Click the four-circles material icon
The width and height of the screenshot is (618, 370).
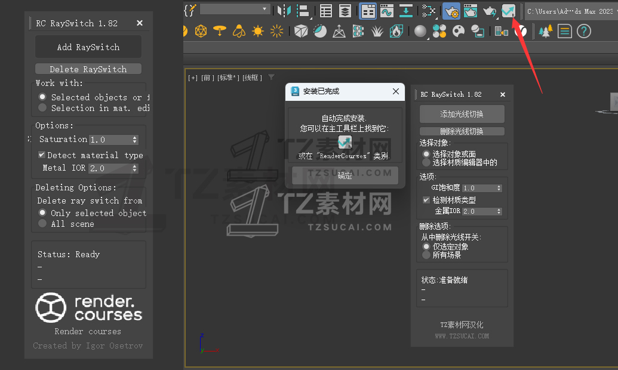tap(439, 31)
